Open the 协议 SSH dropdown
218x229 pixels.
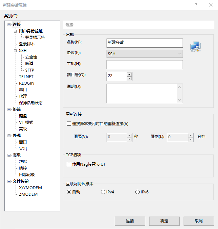pyautogui.click(x=145, y=54)
